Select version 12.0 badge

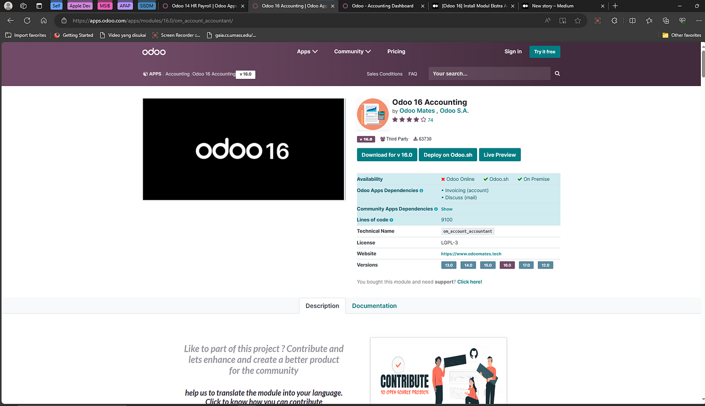tap(546, 265)
